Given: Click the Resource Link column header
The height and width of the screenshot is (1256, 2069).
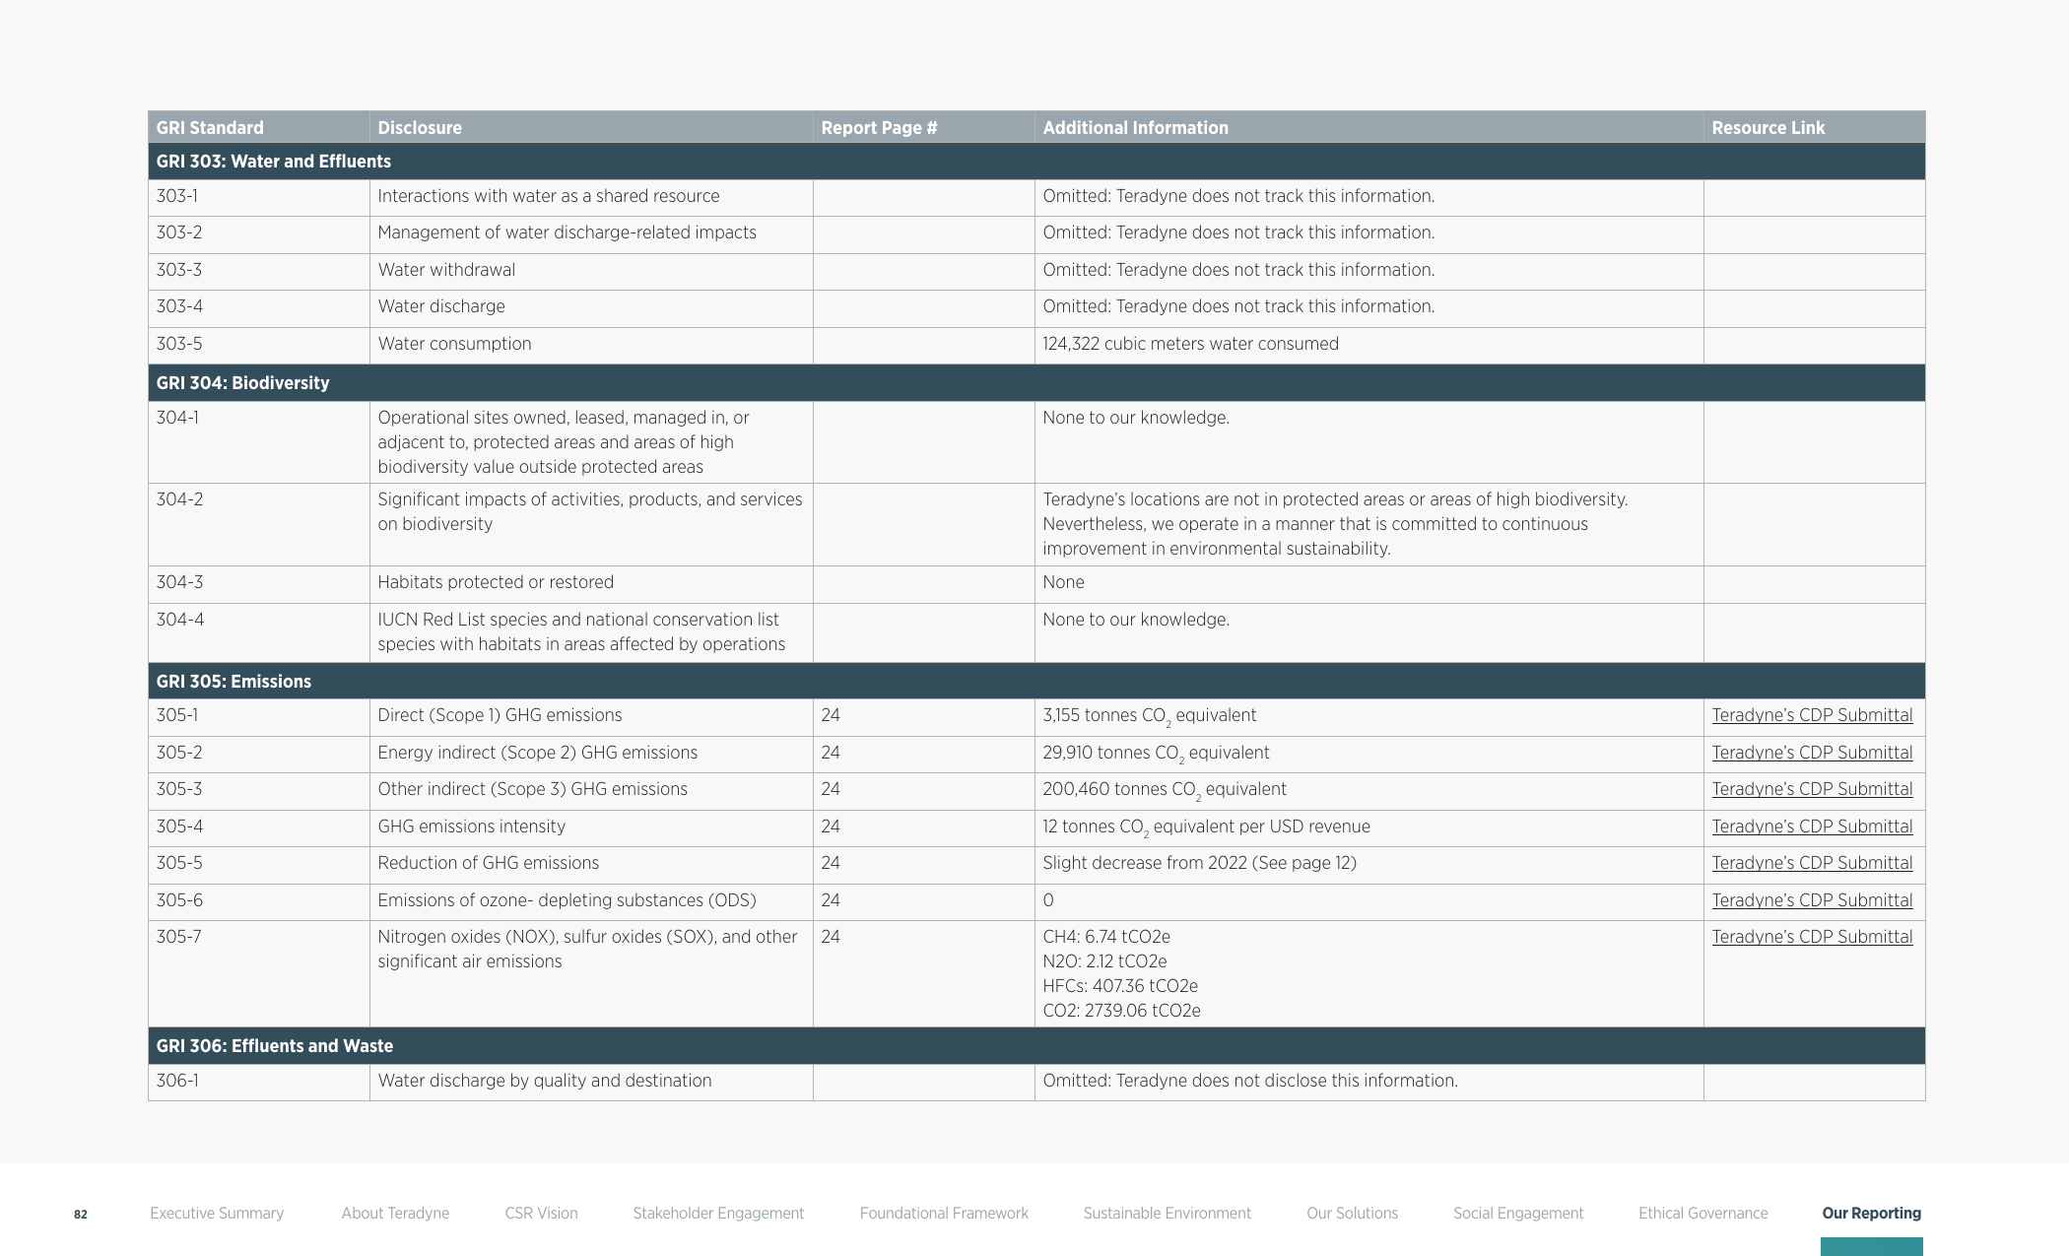Looking at the screenshot, I should (x=1815, y=127).
